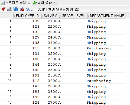Select employee ID cell 144

tap(26, 65)
